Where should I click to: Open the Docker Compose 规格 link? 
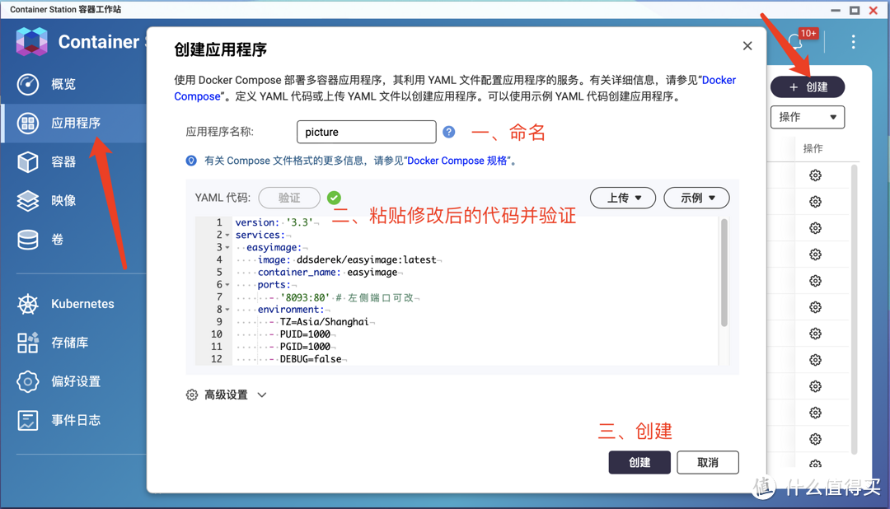(x=457, y=161)
